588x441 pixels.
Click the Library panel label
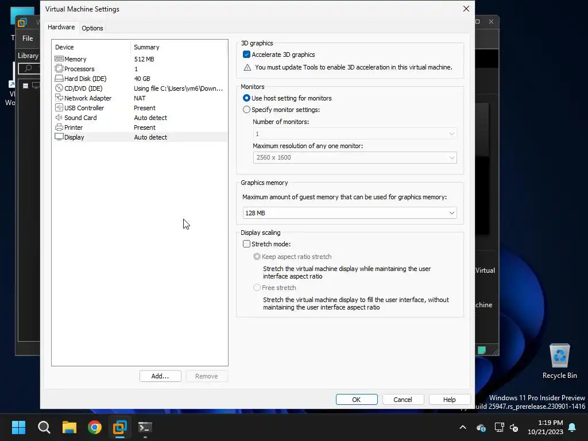29,56
